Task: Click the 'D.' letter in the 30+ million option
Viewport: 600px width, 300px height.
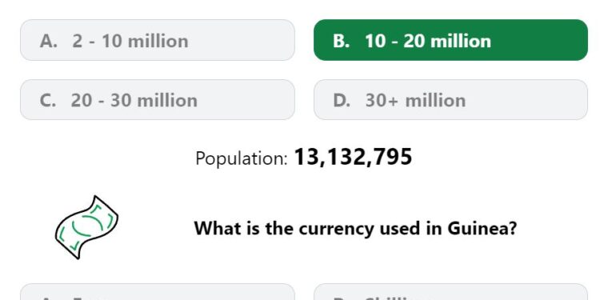Action: [342, 101]
